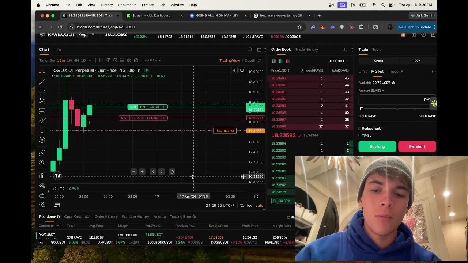
Task: Activate the chart zoom-in tool
Action: (42, 163)
